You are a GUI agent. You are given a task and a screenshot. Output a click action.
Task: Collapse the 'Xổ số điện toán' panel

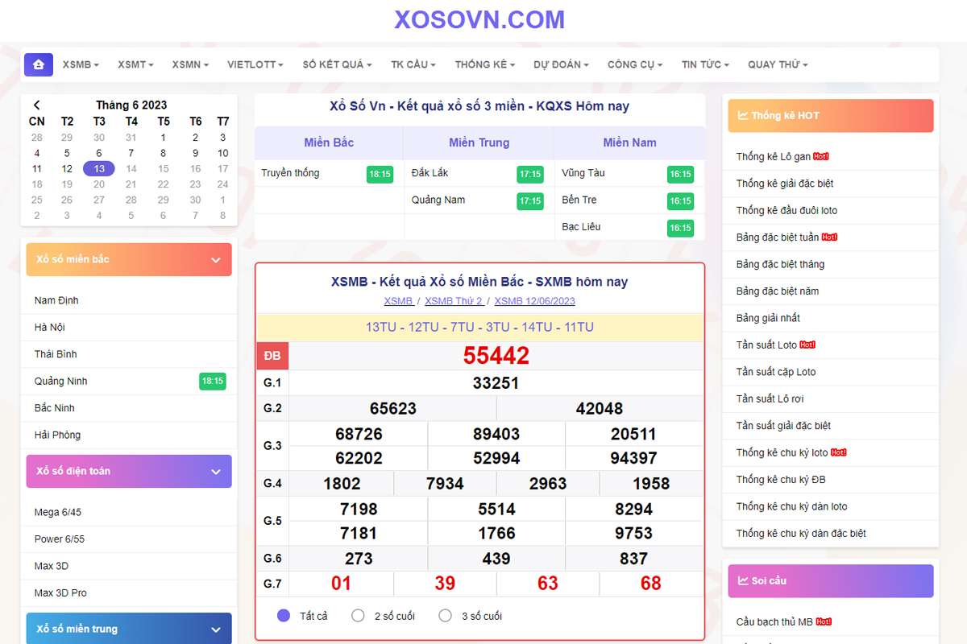215,472
